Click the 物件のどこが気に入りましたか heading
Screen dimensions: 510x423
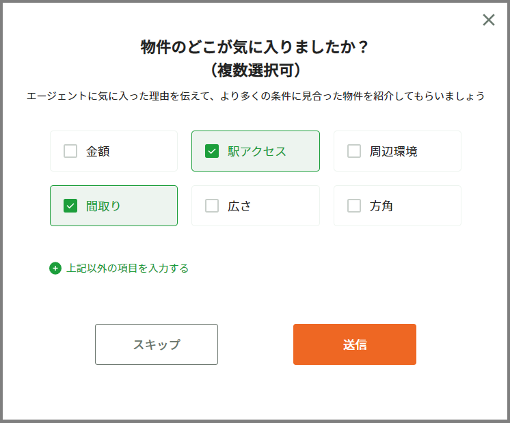255,47
